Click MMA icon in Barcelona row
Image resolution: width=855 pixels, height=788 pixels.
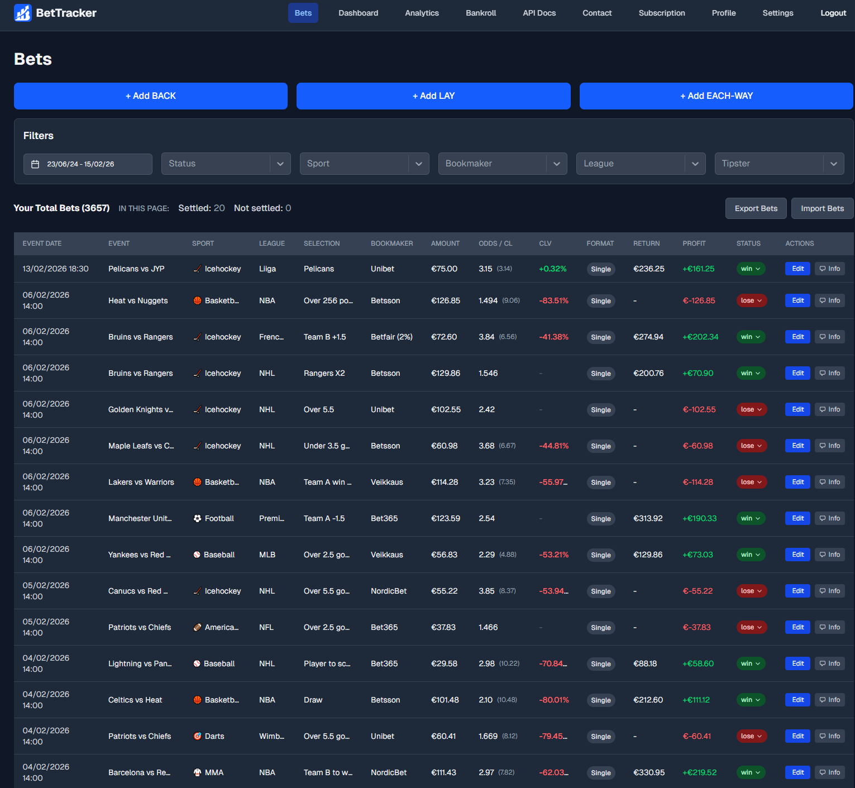[x=197, y=773]
